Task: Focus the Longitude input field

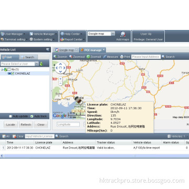Action: click(68, 124)
